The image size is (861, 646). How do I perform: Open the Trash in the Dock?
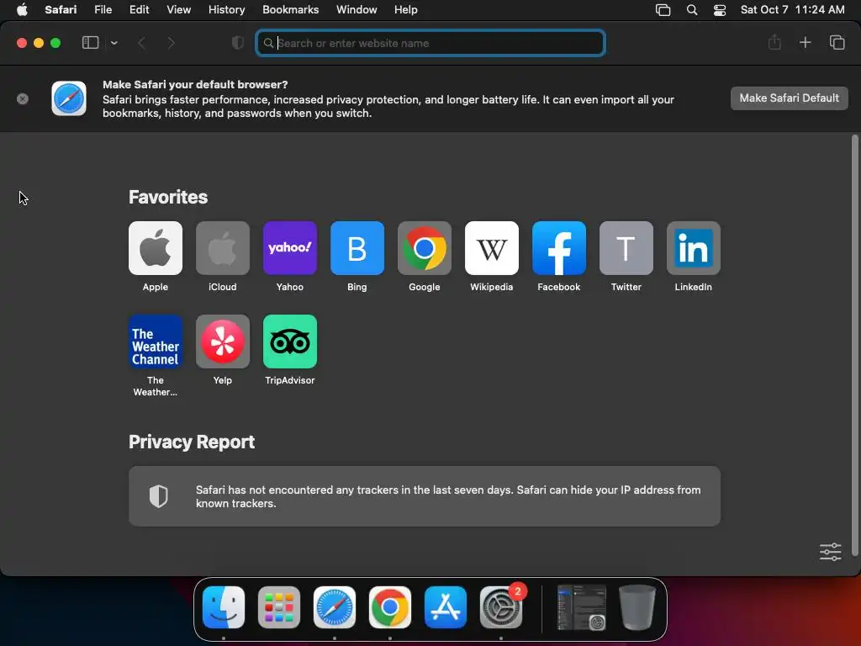click(x=637, y=607)
